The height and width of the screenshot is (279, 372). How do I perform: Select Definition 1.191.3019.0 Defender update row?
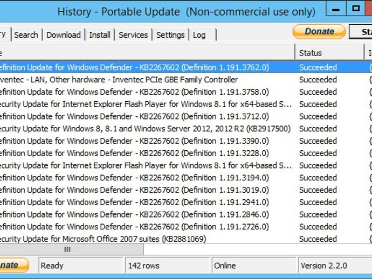tap(135, 190)
